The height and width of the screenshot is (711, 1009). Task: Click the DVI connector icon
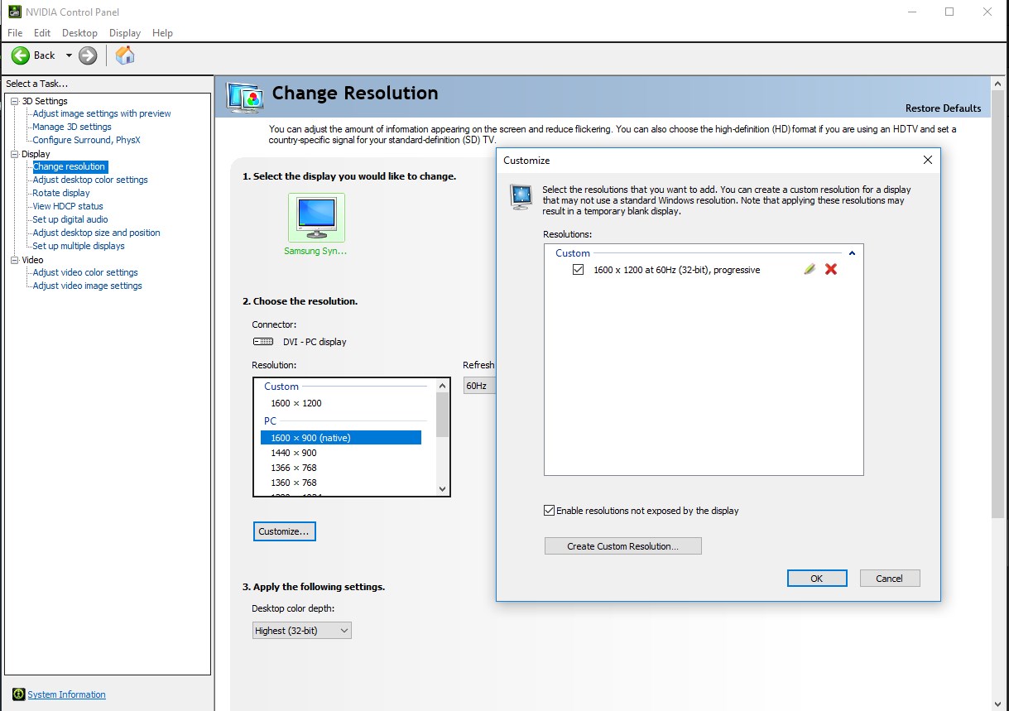point(262,341)
